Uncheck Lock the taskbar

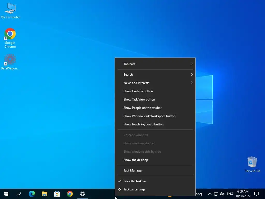click(155, 181)
